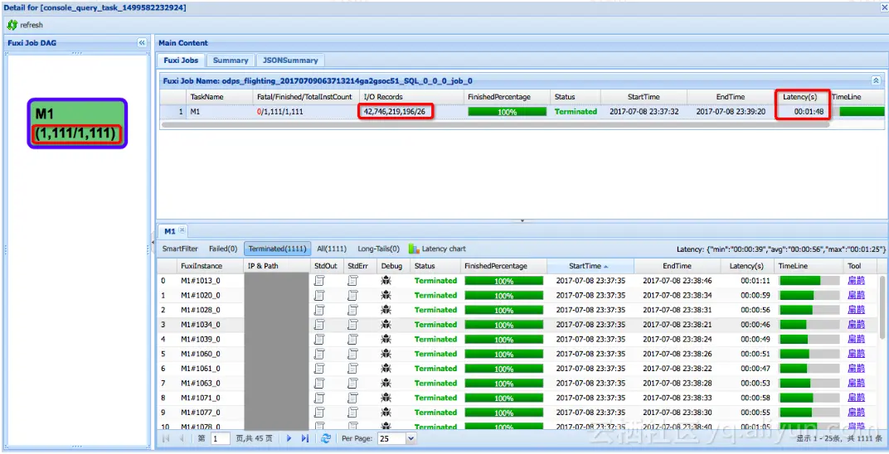This screenshot has width=889, height=454.
Task: Click the I/O Records column header
Action: pos(411,97)
